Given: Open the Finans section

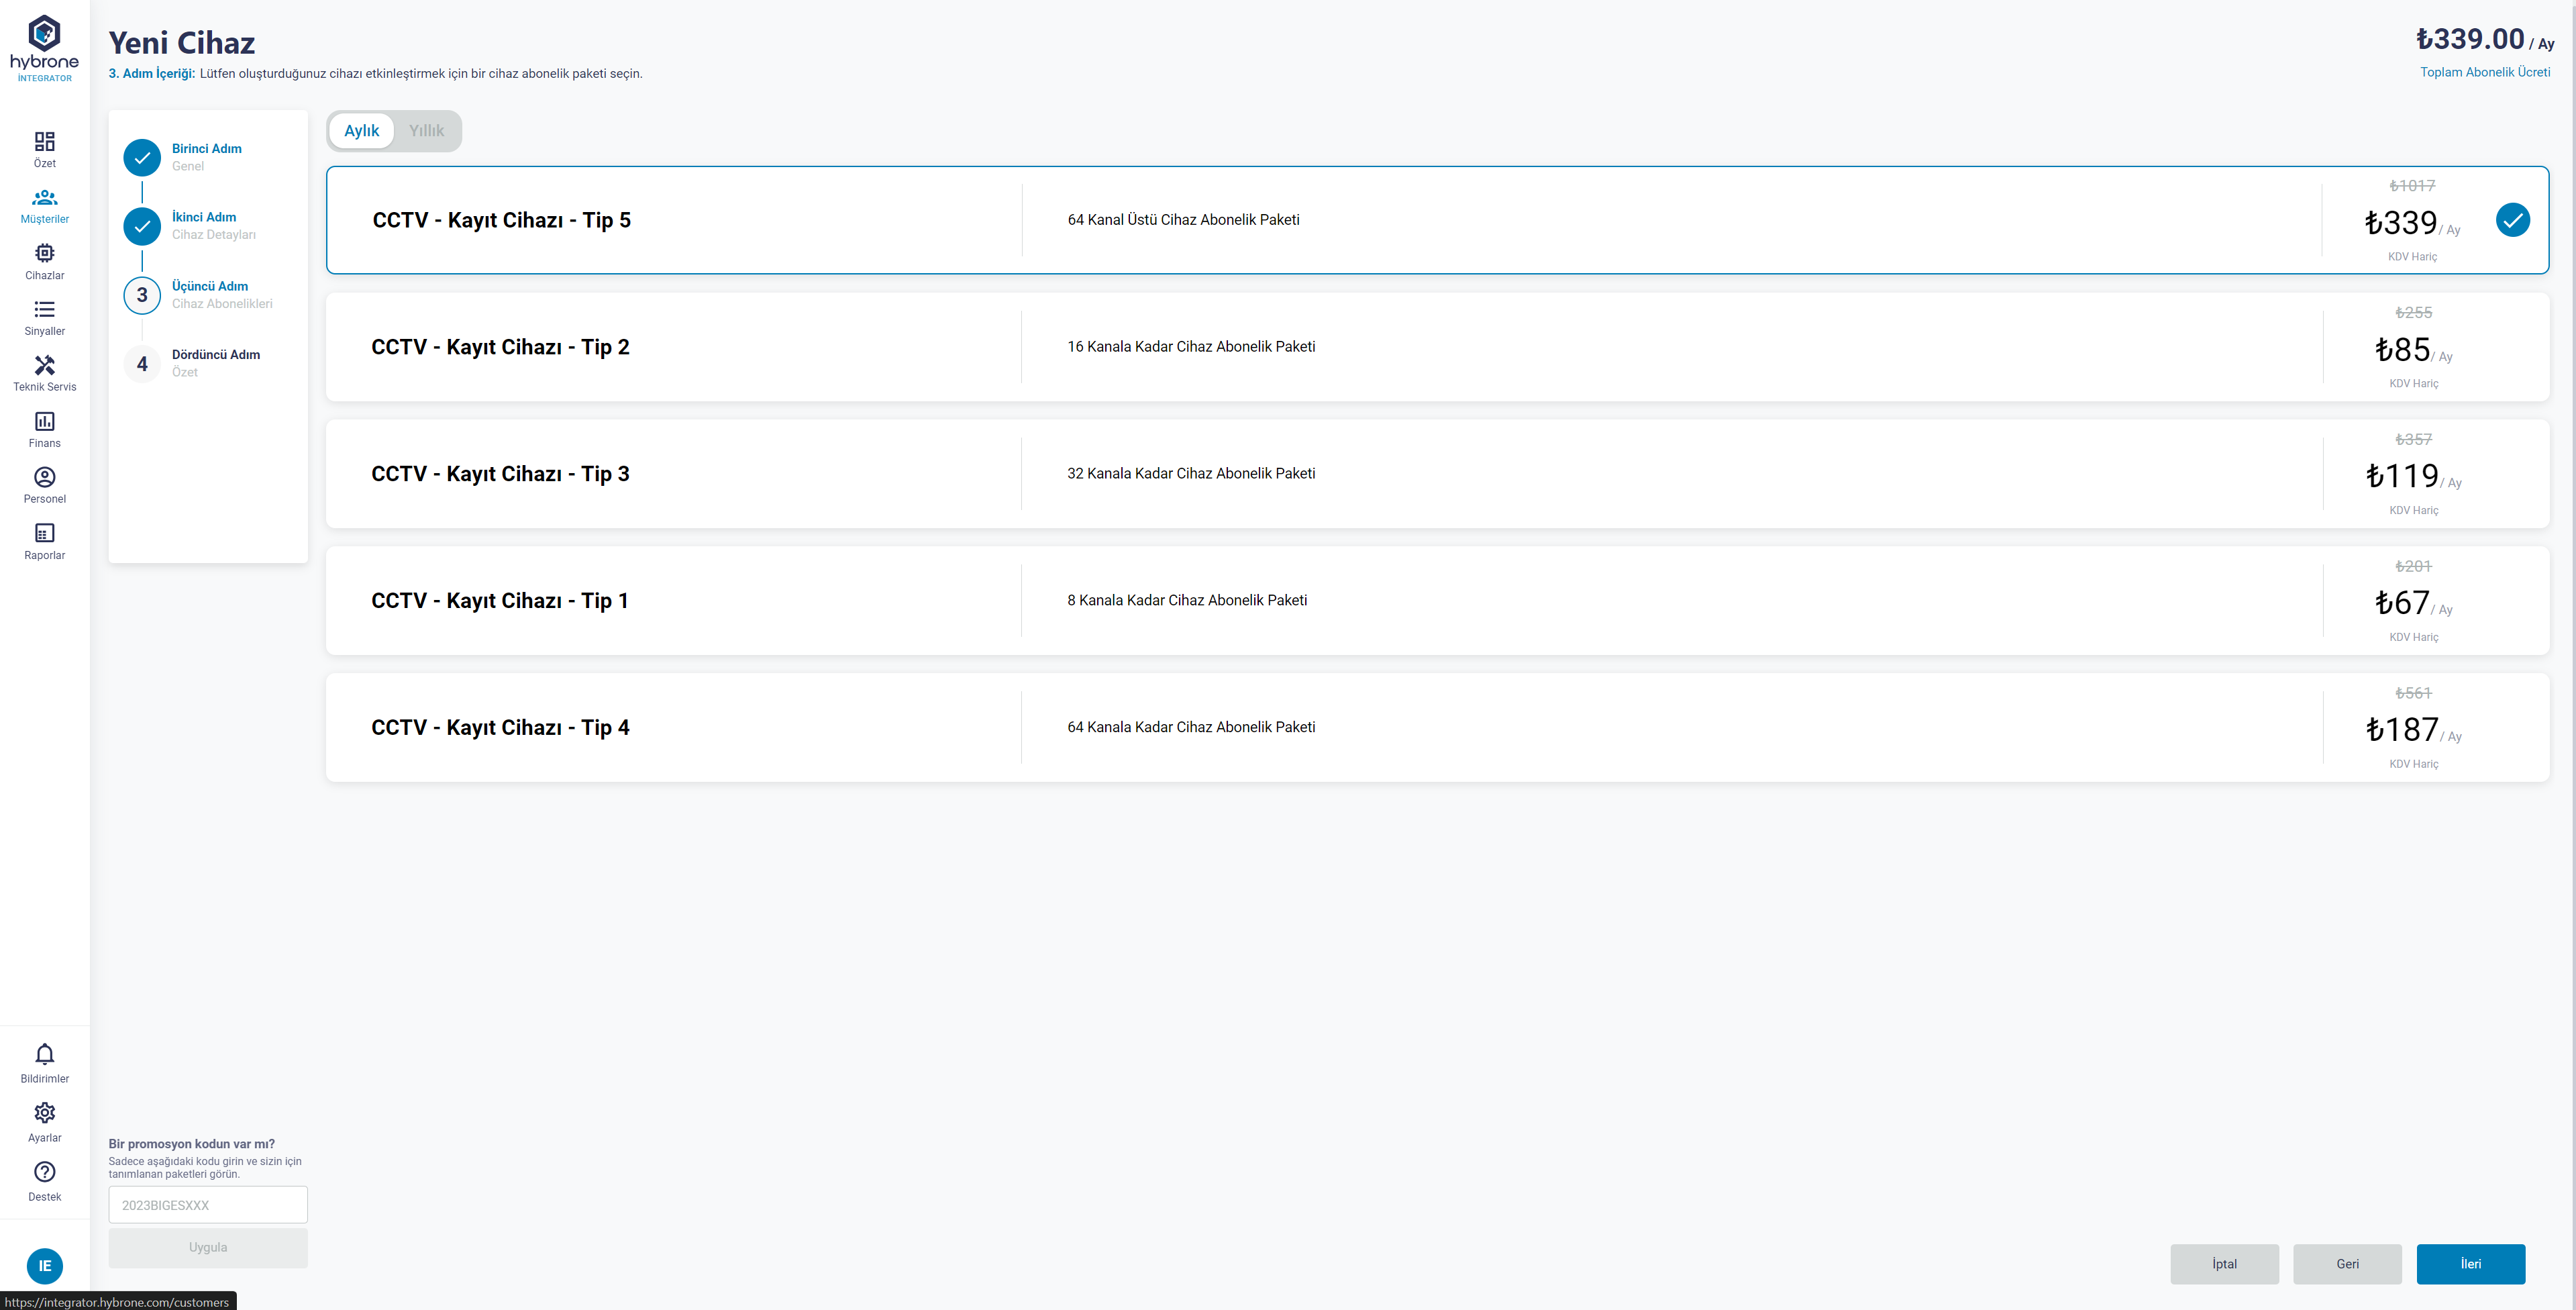Looking at the screenshot, I should 44,422.
